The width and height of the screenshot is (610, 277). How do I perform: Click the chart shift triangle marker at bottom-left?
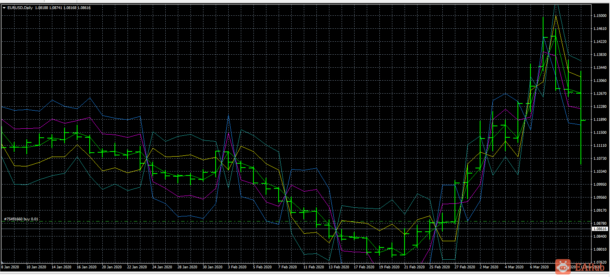click(3, 262)
